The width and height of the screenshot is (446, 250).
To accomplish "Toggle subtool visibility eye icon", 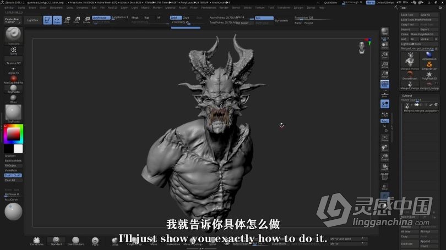I will click(x=436, y=105).
